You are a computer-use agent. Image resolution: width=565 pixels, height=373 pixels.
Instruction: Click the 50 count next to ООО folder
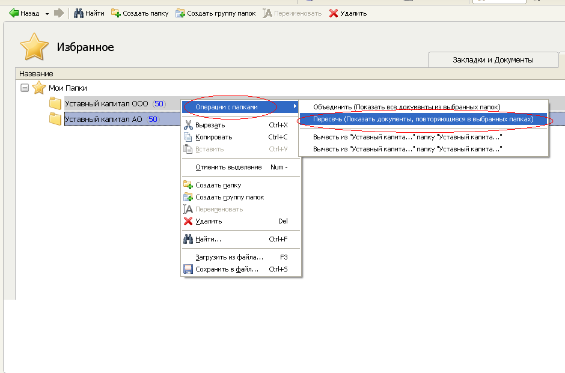(x=159, y=104)
